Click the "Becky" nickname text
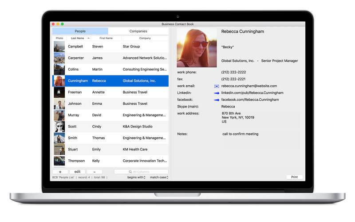This screenshot has height=222, width=355. coord(228,47)
